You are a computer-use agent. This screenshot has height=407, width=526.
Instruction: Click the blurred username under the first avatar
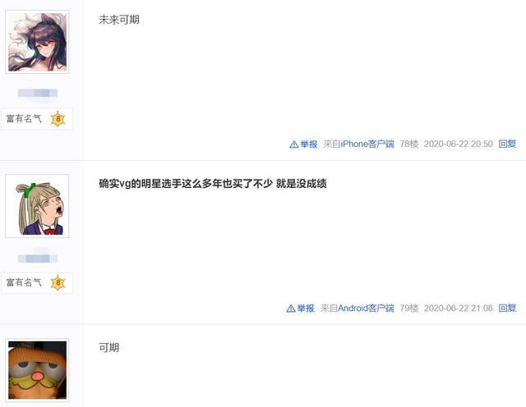(37, 93)
